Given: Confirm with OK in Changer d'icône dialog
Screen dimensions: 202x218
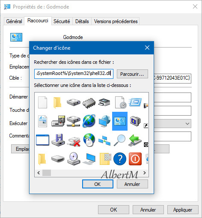Looking at the screenshot, I should 98,184.
